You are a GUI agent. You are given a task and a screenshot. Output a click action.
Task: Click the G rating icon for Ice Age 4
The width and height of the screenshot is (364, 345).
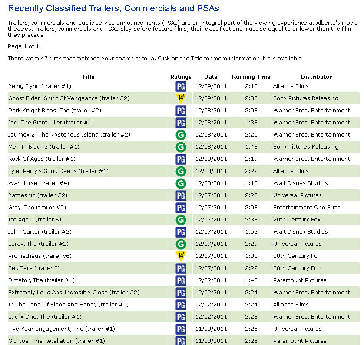(181, 220)
